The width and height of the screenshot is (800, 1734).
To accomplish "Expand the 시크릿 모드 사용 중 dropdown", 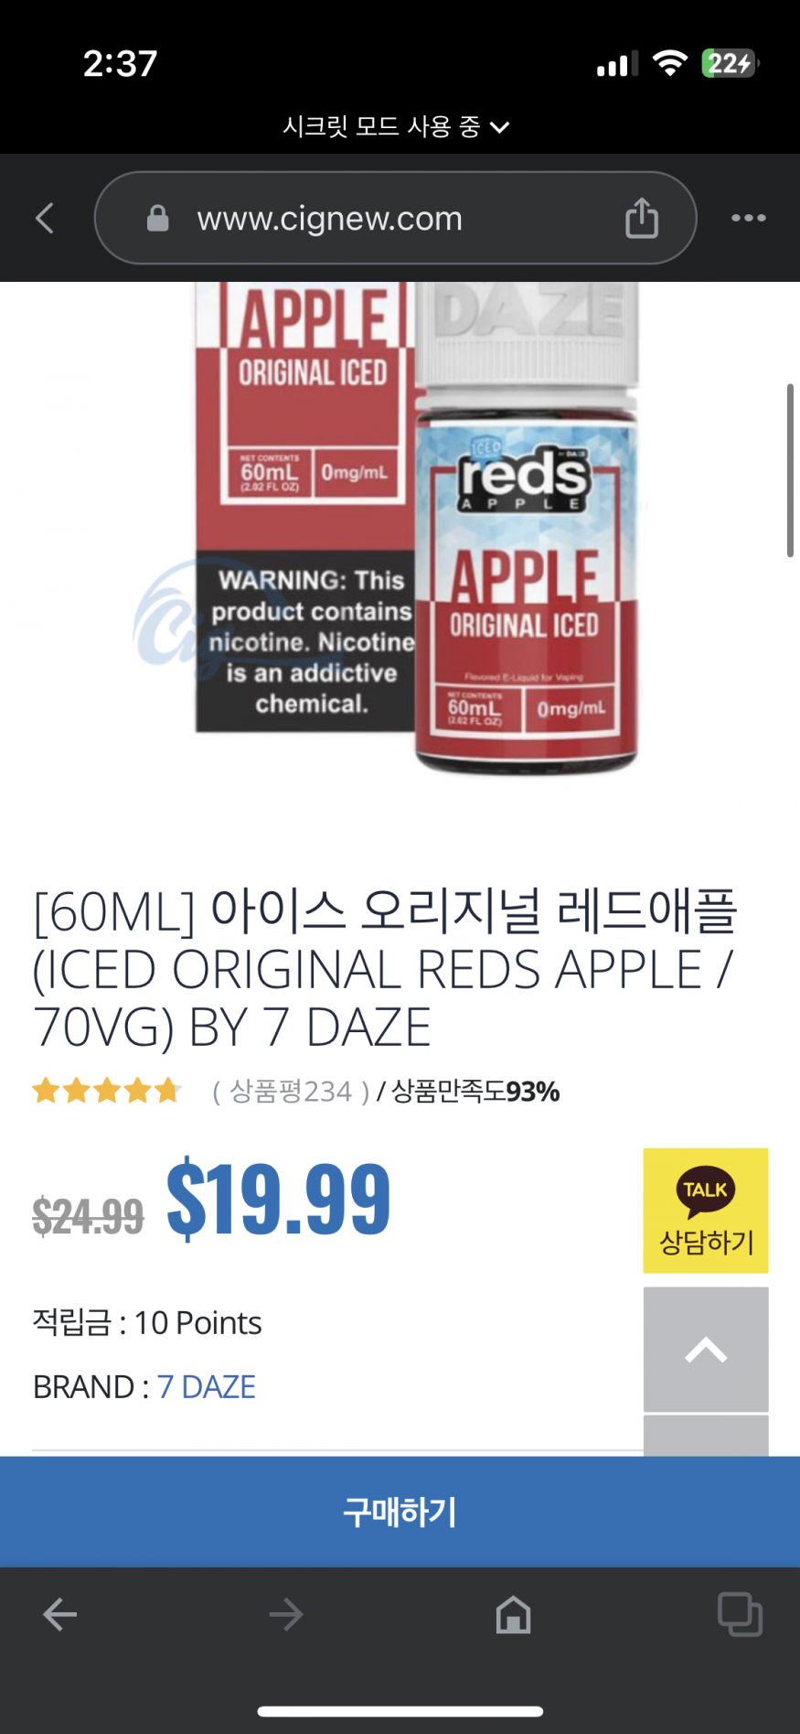I will (396, 126).
